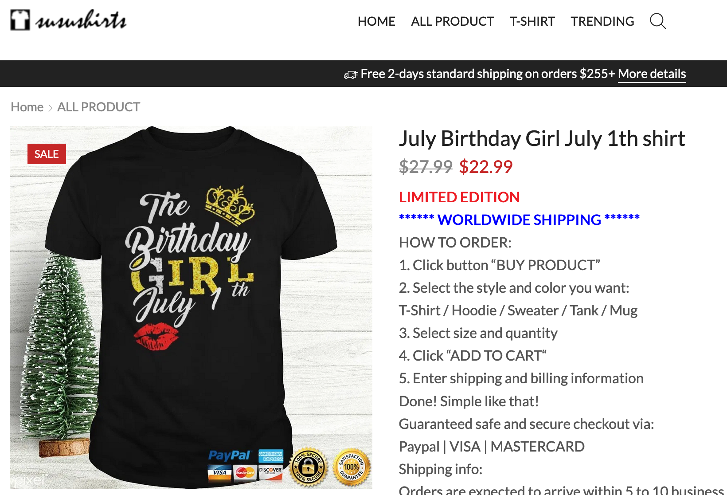Click the Home breadcrumb link
The image size is (727, 495).
pyautogui.click(x=27, y=107)
